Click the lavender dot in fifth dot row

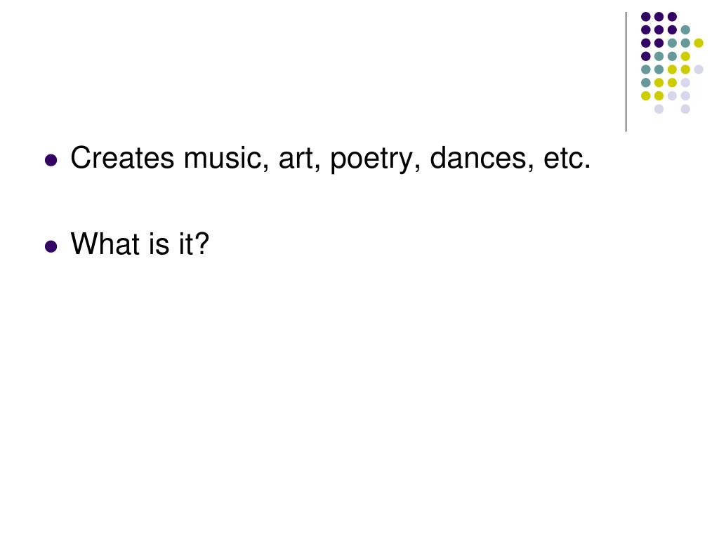click(699, 69)
